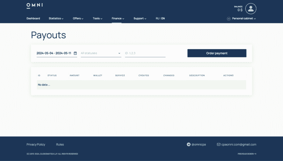Click the Actions column header

tap(228, 75)
